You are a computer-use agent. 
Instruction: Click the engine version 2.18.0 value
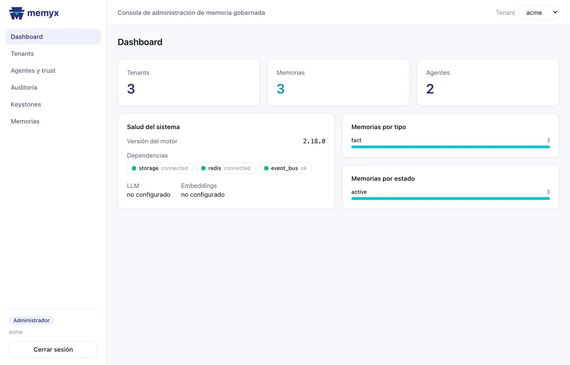[x=314, y=141]
